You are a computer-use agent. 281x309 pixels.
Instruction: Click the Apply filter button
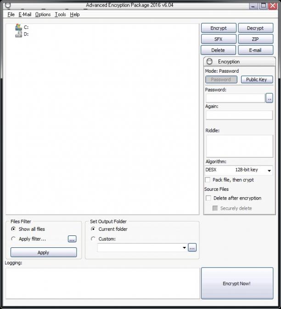coord(44,252)
